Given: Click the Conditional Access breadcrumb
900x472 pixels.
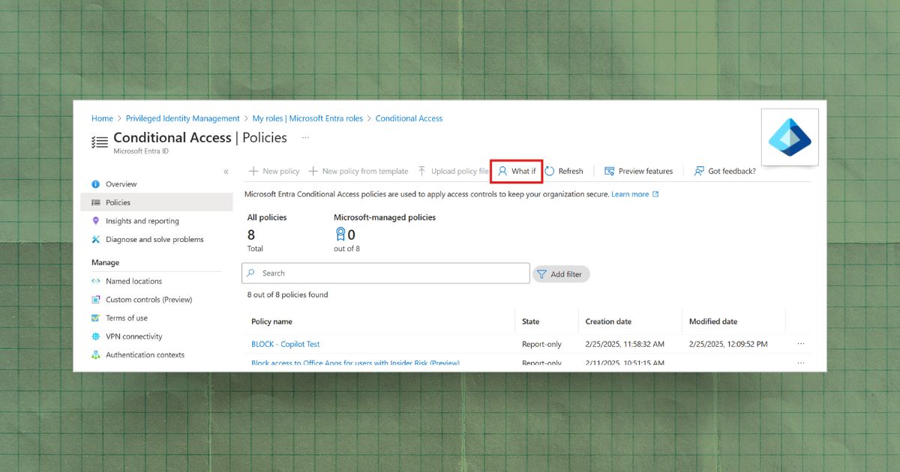Looking at the screenshot, I should pos(409,118).
